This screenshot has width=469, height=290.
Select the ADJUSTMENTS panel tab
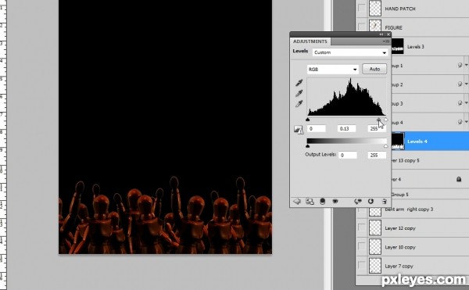tap(310, 41)
